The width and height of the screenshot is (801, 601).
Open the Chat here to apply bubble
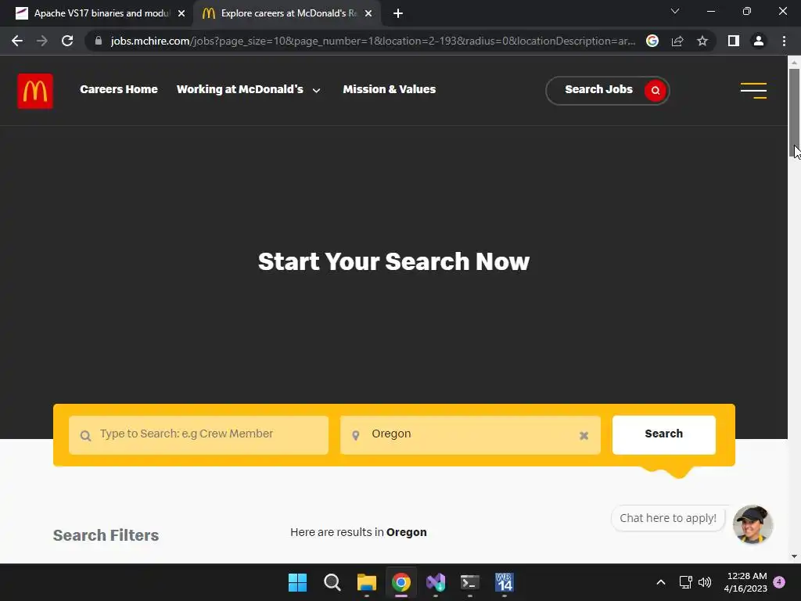coord(668,518)
